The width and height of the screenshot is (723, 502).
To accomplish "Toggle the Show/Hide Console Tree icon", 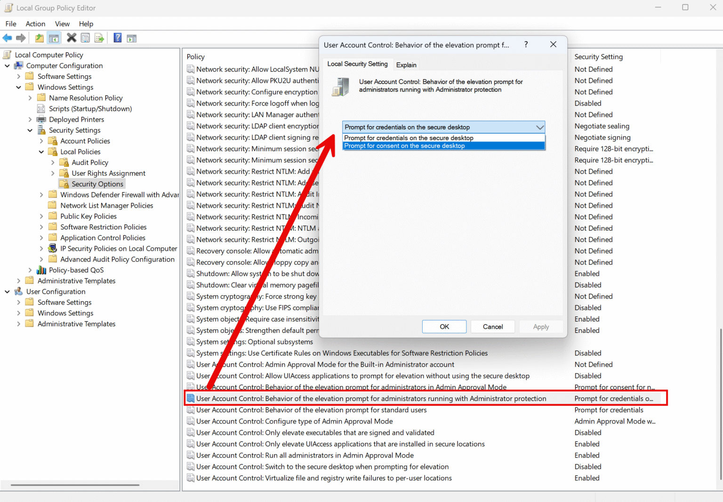I will [x=54, y=38].
